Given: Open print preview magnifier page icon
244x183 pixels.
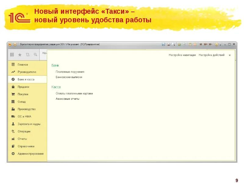Looking at the screenshot, I should coord(174,44).
